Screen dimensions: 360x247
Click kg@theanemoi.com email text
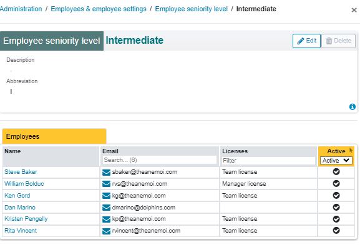pos(139,196)
